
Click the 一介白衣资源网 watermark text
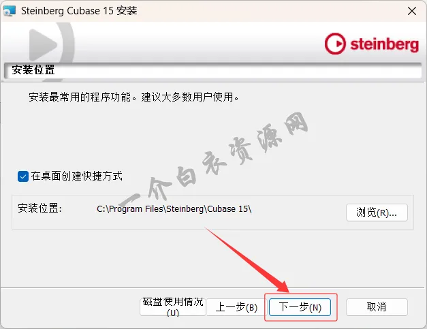pos(215,159)
